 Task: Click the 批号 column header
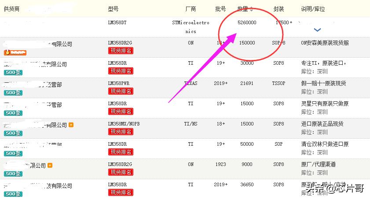220,9
